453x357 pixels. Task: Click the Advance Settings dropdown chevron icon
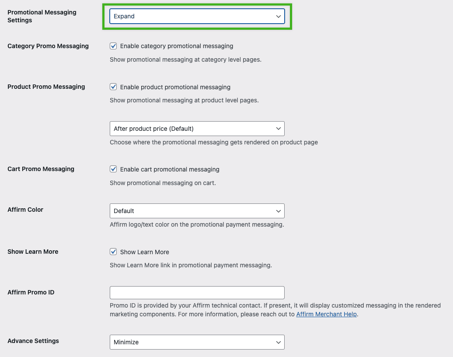coord(279,342)
